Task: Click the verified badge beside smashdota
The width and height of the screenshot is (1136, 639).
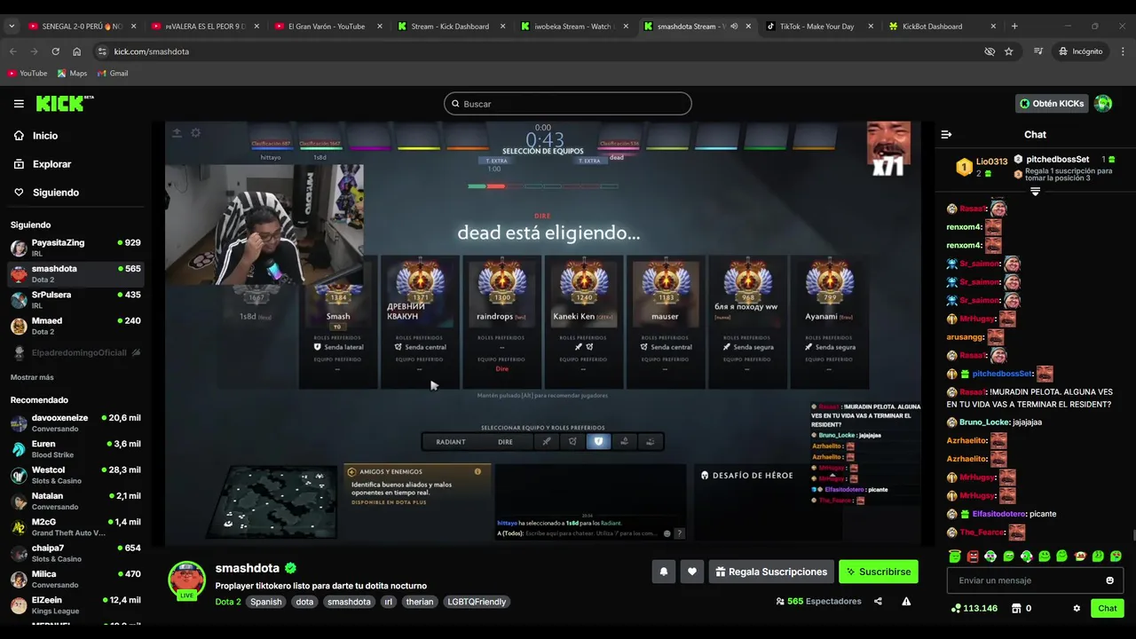Action: pyautogui.click(x=290, y=568)
